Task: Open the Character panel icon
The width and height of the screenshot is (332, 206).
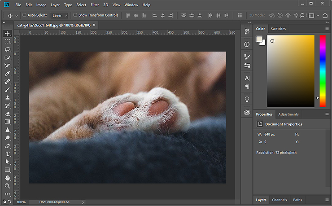Action: click(247, 79)
